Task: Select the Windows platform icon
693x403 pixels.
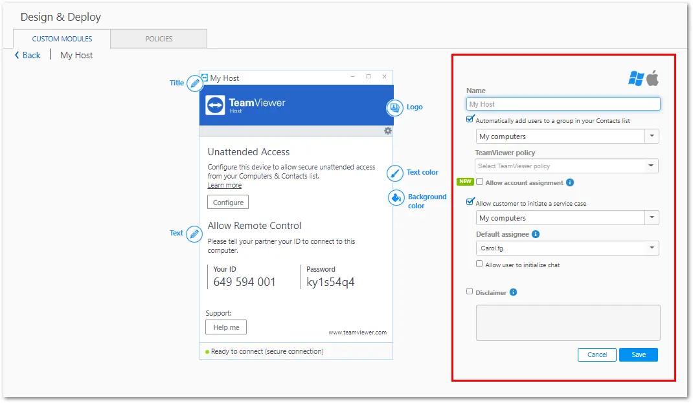Action: point(636,78)
